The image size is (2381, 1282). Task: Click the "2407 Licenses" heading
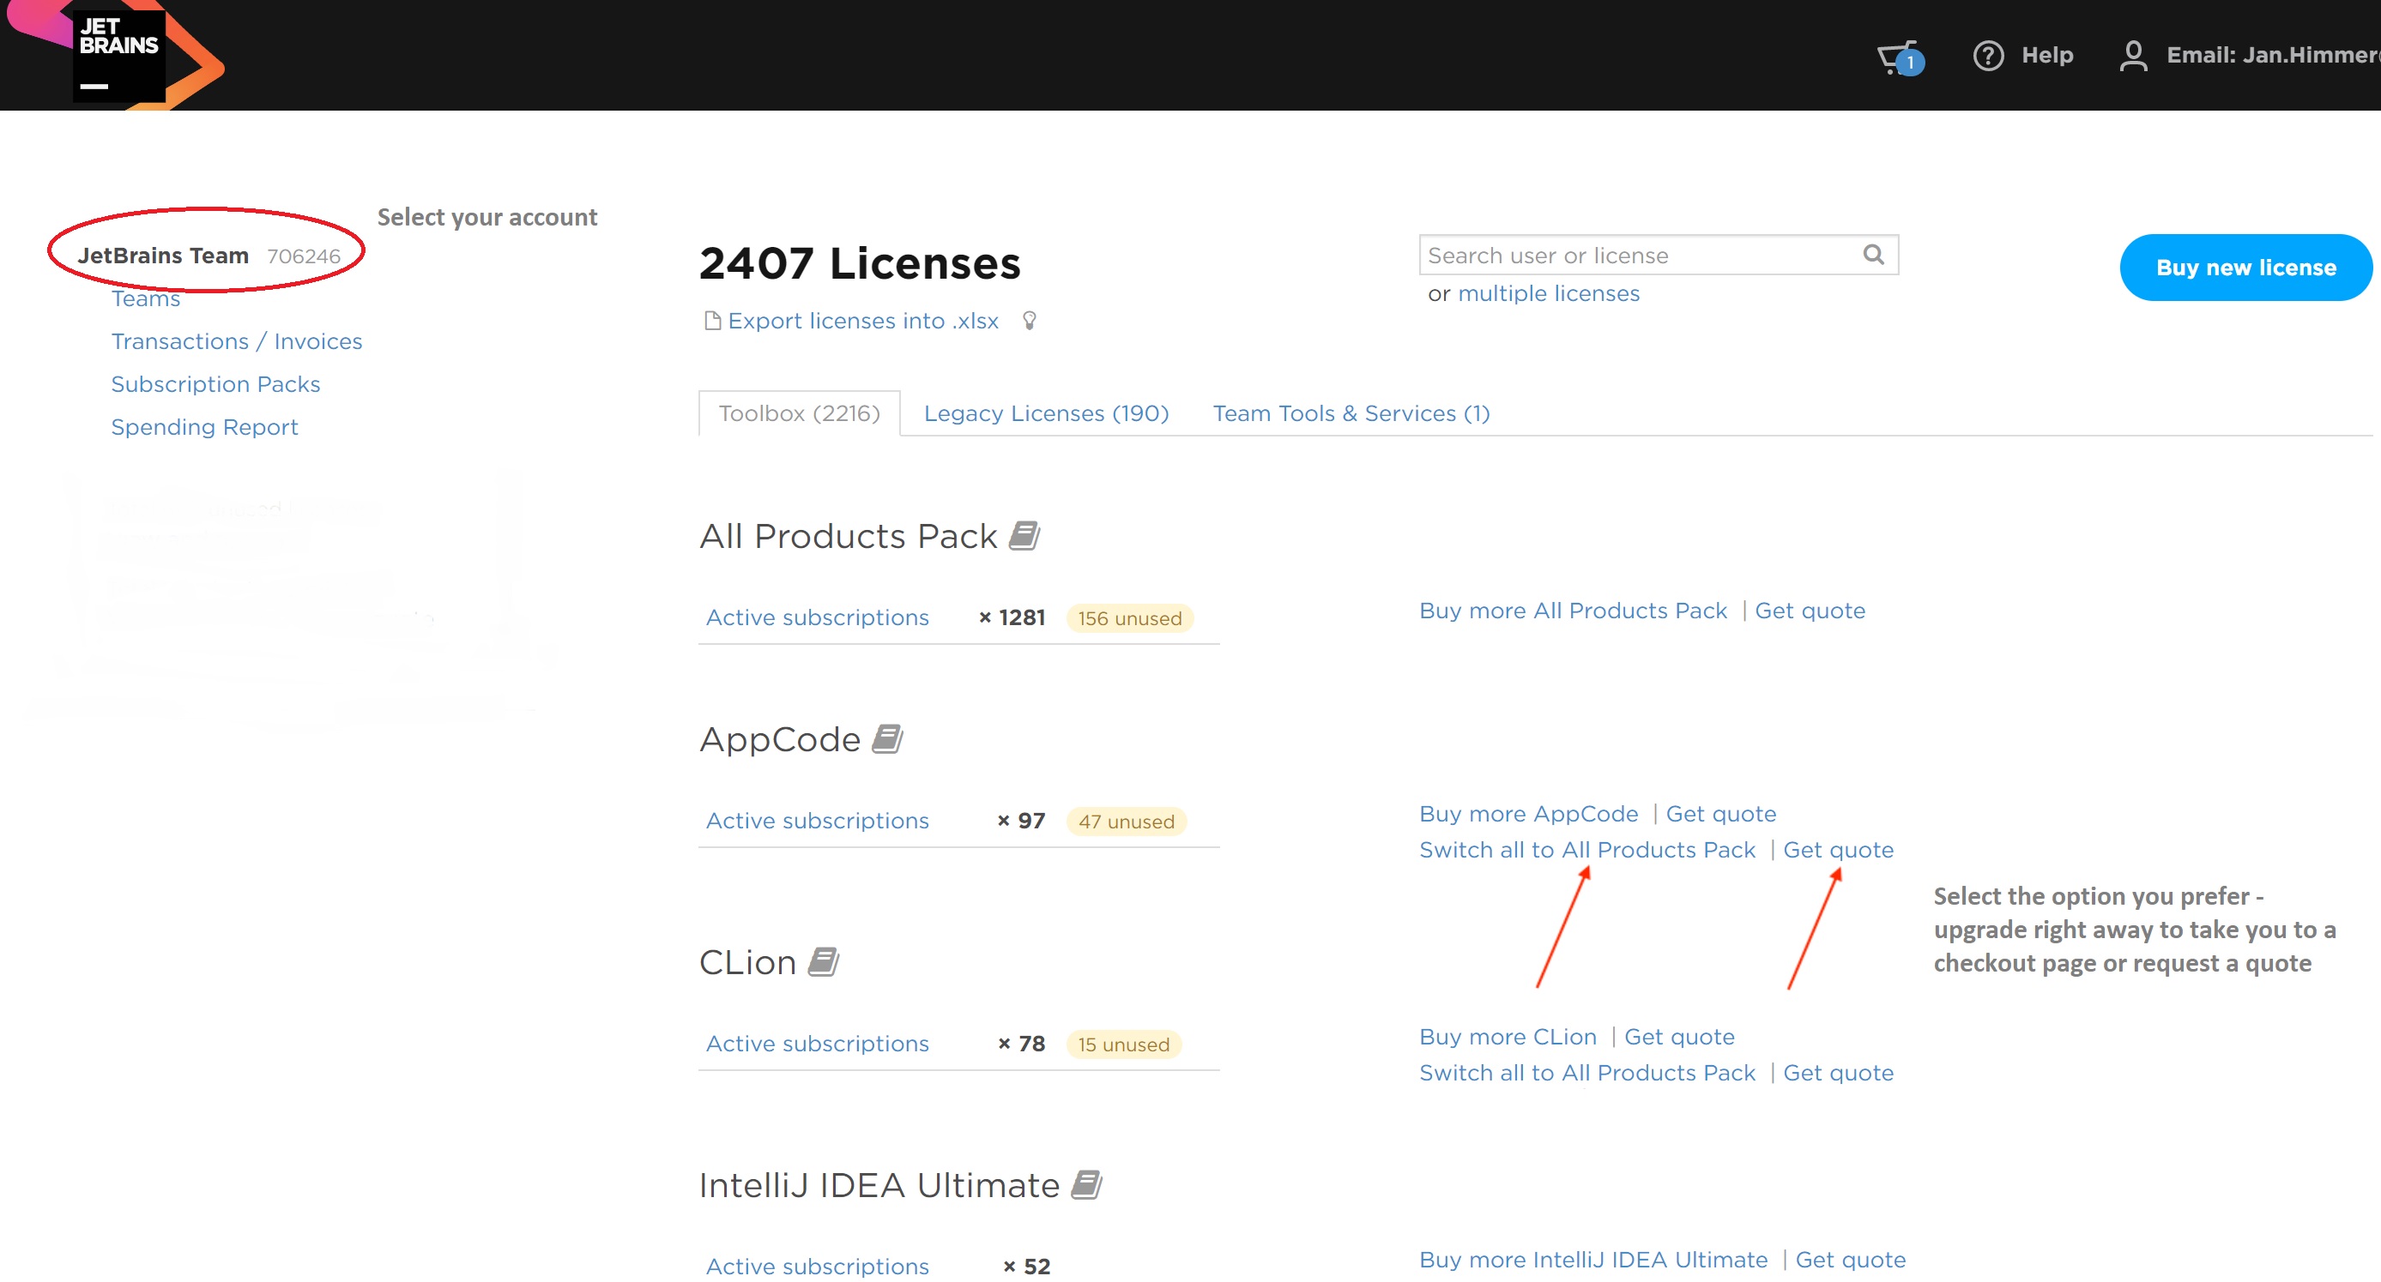[860, 263]
